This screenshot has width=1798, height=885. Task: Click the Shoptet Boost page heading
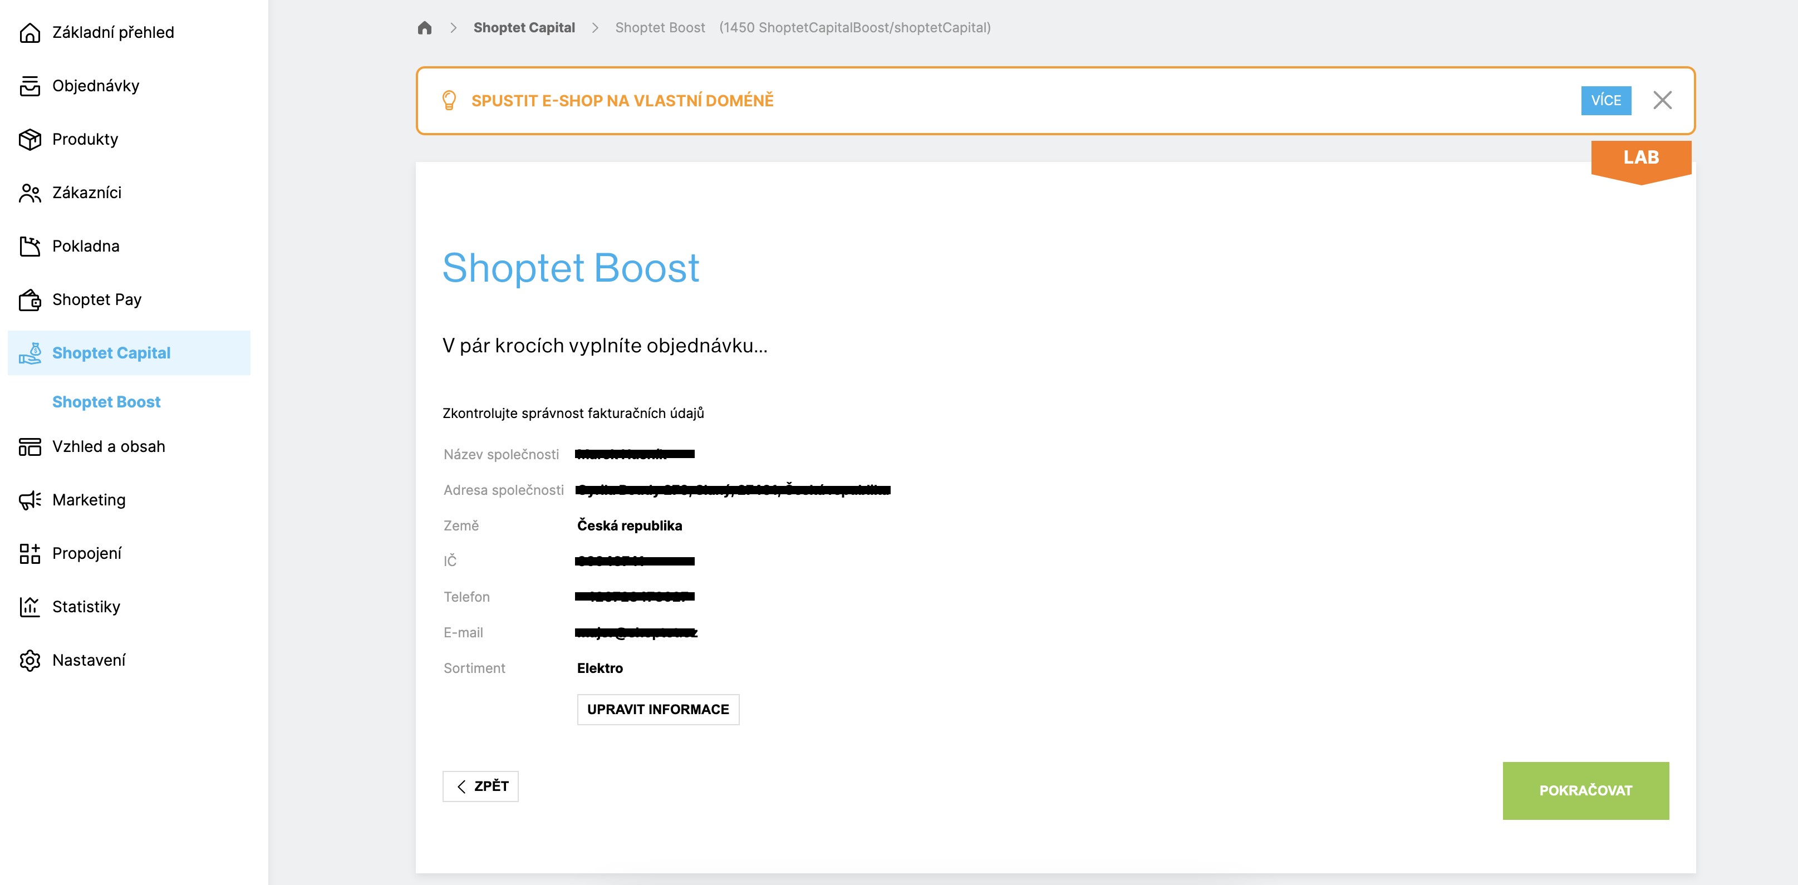[x=570, y=268]
